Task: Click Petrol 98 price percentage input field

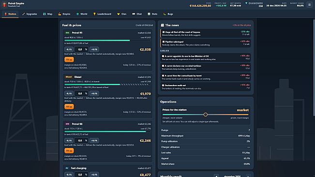Action: [x=81, y=140]
